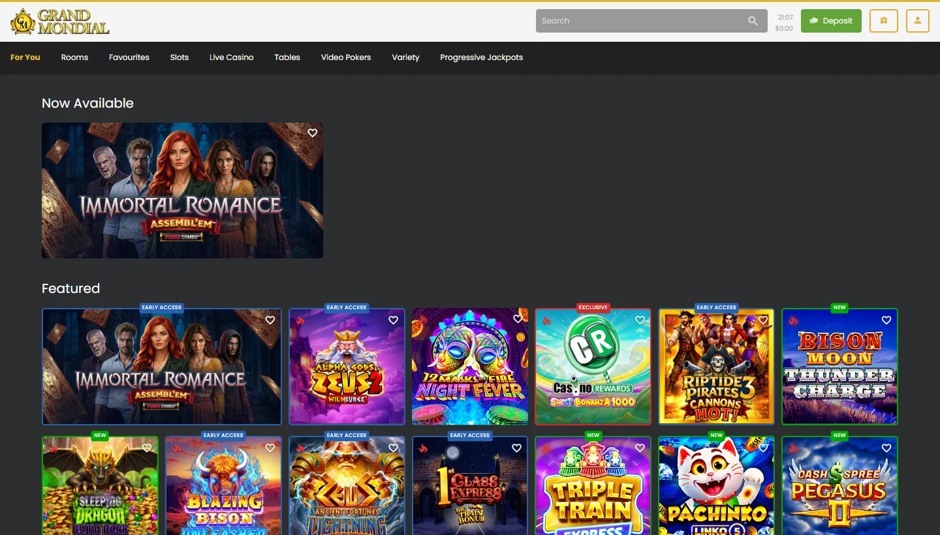Click Exclusive badge on Casino Rewards tile
The image size is (940, 535).
click(x=593, y=307)
